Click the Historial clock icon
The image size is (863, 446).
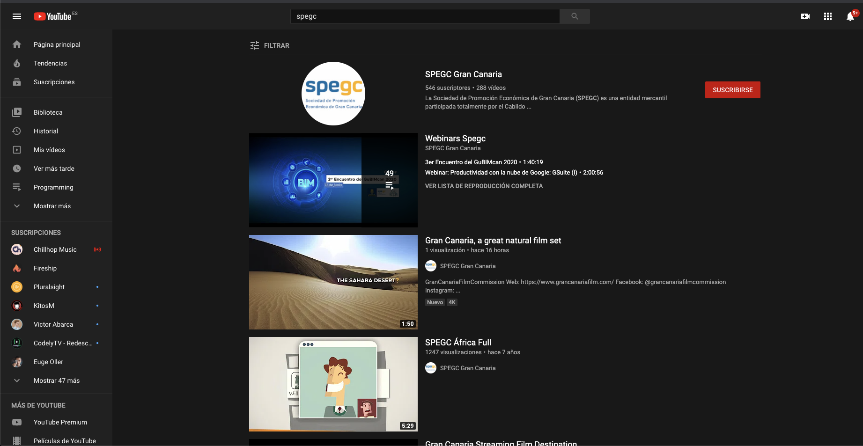click(x=17, y=131)
